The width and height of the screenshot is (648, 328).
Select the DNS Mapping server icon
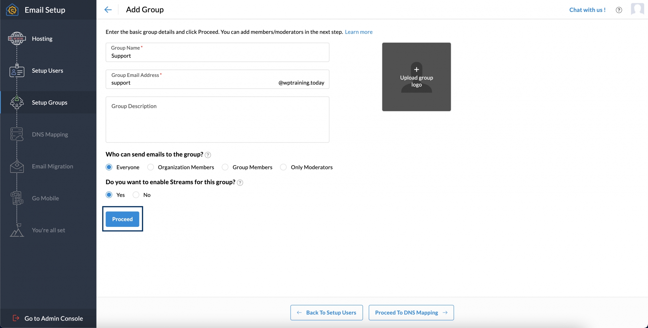tap(16, 134)
